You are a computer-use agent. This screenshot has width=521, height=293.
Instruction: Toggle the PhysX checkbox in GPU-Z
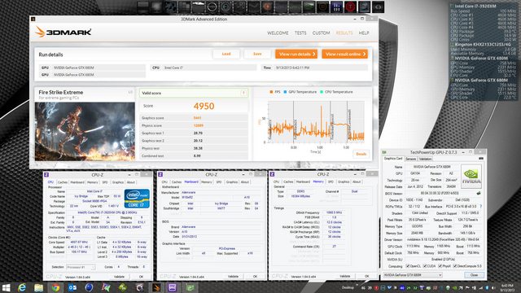click(440, 266)
